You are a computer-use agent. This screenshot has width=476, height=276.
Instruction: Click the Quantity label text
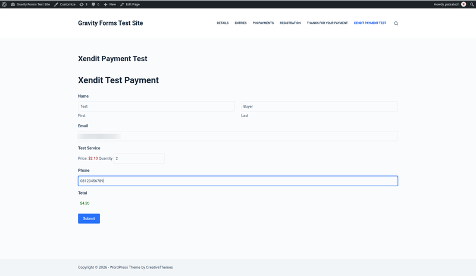[x=105, y=158]
